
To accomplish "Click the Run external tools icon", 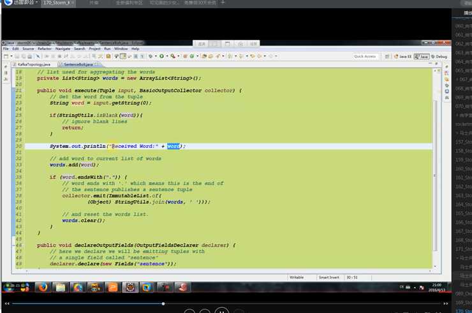I will (173, 56).
